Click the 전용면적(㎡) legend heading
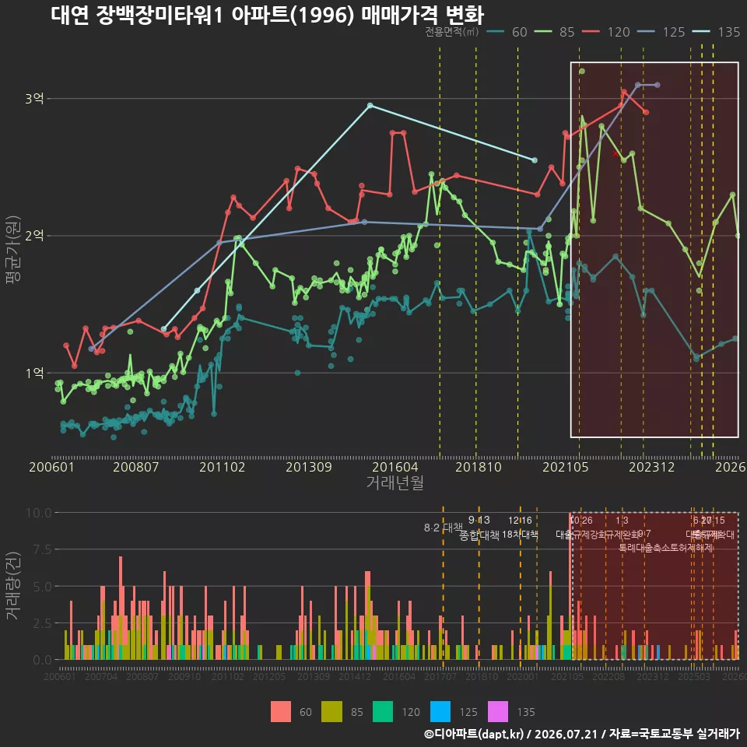This screenshot has height=747, width=747. click(x=451, y=32)
